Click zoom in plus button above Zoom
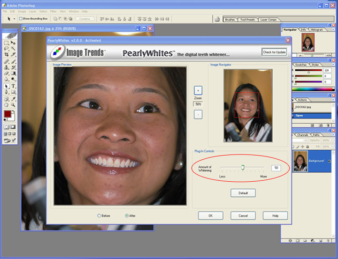The width and height of the screenshot is (338, 259). coord(198,90)
